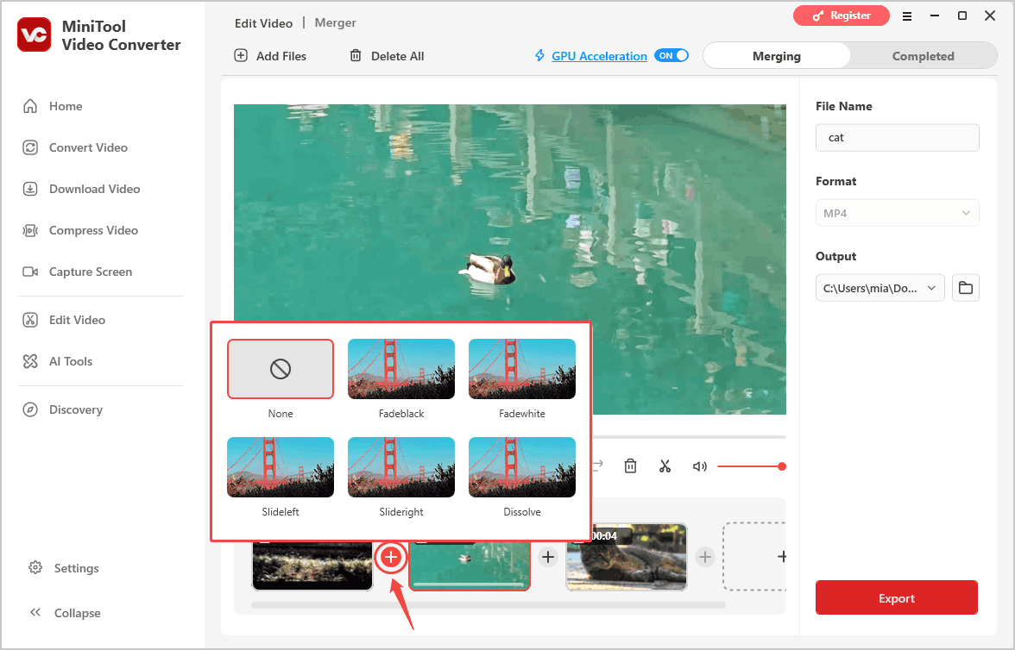This screenshot has width=1015, height=650.
Task: Choose the Slideleft transition
Action: click(281, 467)
